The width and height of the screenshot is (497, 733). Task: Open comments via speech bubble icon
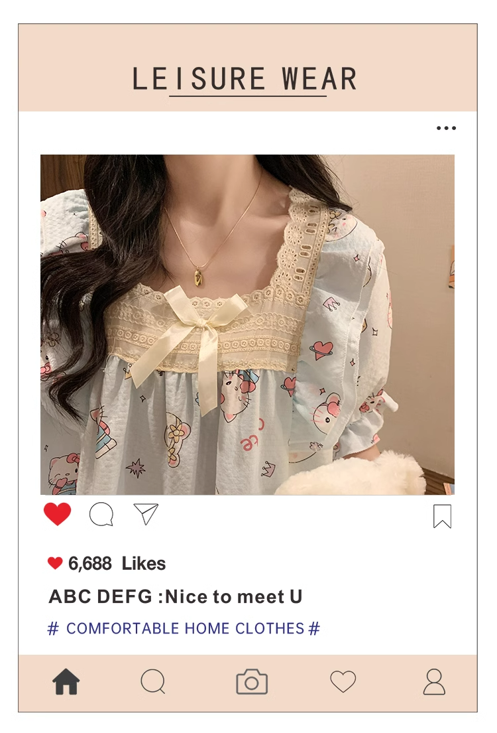[101, 514]
